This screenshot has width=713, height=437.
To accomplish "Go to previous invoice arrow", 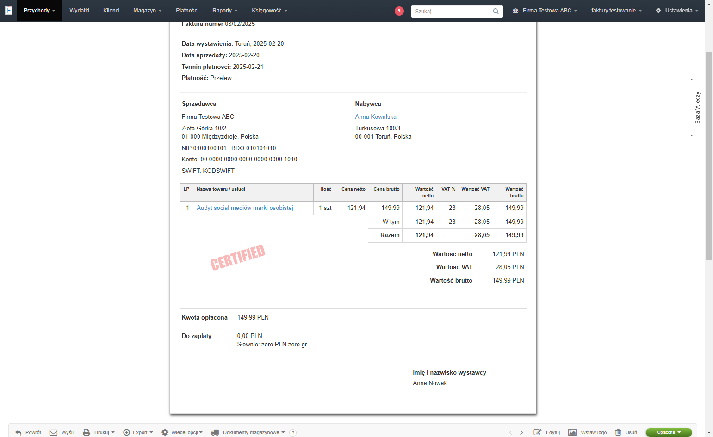I will (x=511, y=432).
